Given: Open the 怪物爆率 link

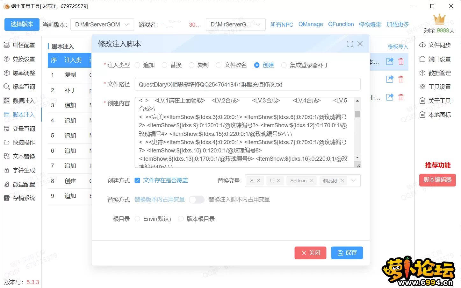Looking at the screenshot, I should 370,25.
